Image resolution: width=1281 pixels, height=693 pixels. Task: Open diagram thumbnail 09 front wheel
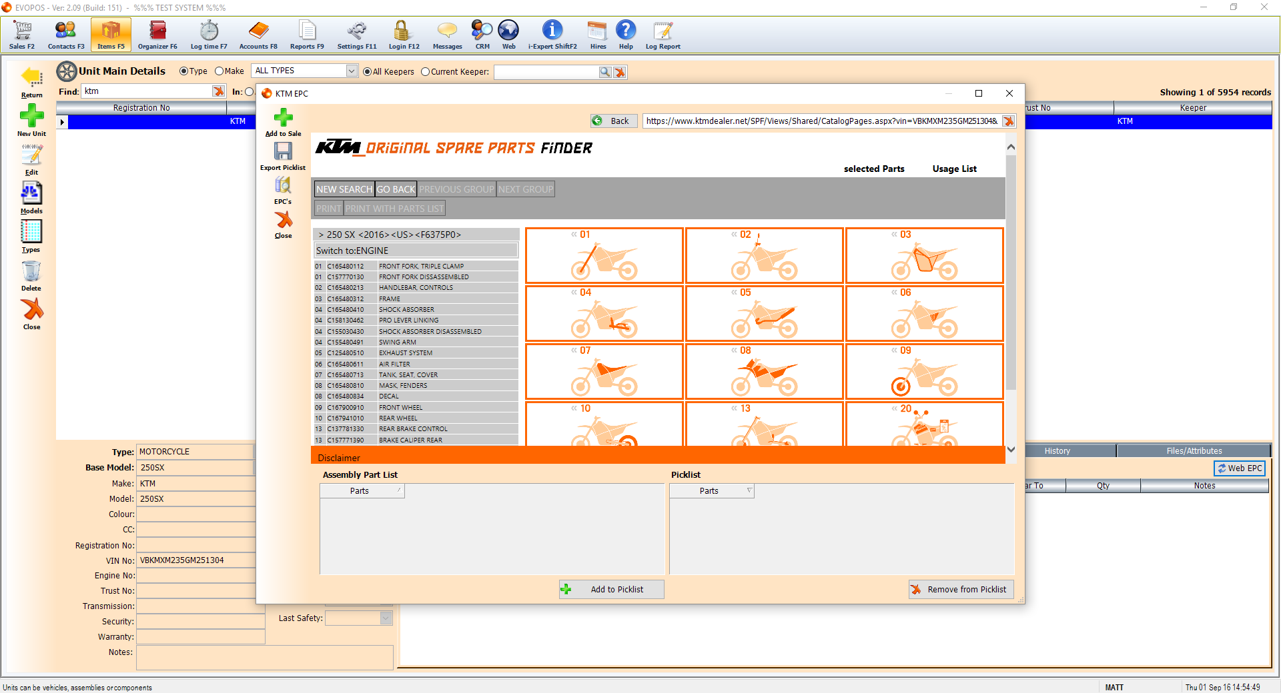[x=925, y=371]
